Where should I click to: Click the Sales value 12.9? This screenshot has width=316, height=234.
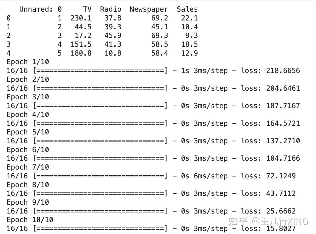189,53
